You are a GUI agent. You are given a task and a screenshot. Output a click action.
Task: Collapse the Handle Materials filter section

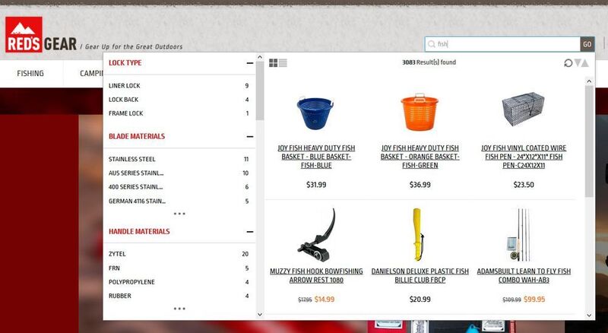click(250, 232)
